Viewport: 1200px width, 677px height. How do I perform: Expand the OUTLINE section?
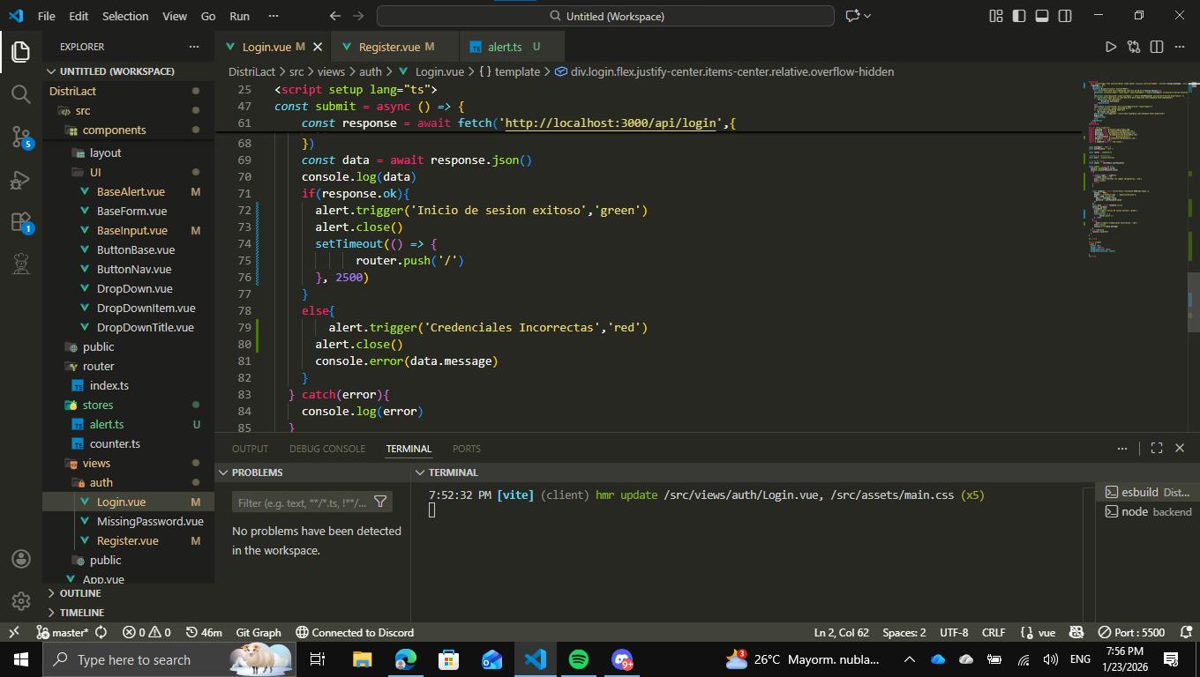[x=80, y=593]
